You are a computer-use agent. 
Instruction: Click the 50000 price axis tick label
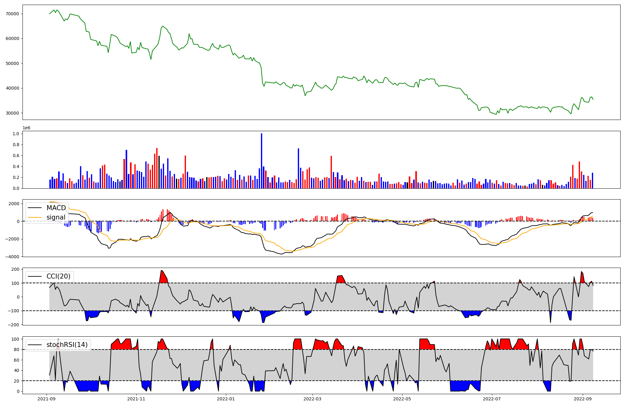click(x=12, y=63)
